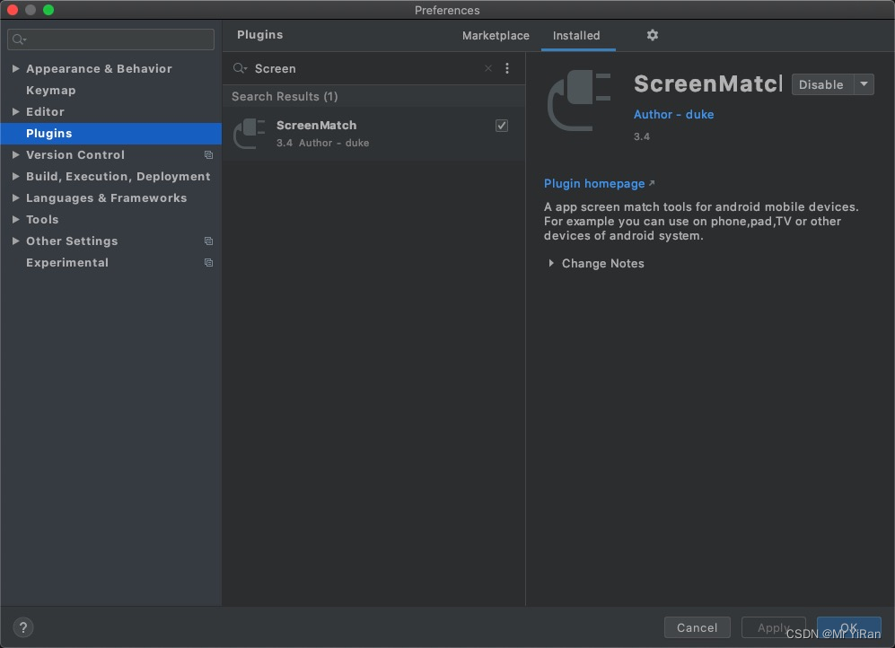Clear the plugin search text
895x648 pixels.
[x=488, y=68]
